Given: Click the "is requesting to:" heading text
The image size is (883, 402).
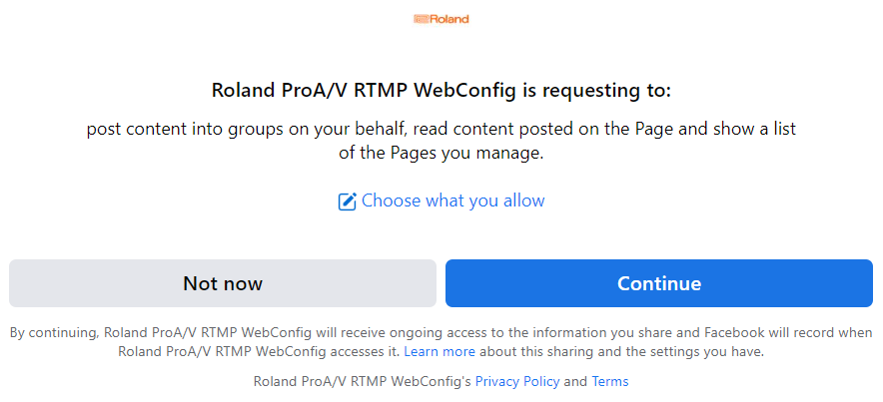Looking at the screenshot, I should (596, 91).
